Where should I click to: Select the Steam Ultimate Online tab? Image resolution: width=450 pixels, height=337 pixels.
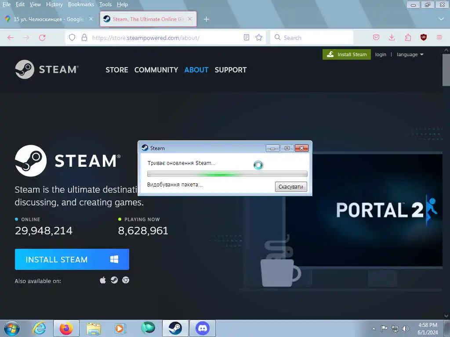tap(148, 19)
